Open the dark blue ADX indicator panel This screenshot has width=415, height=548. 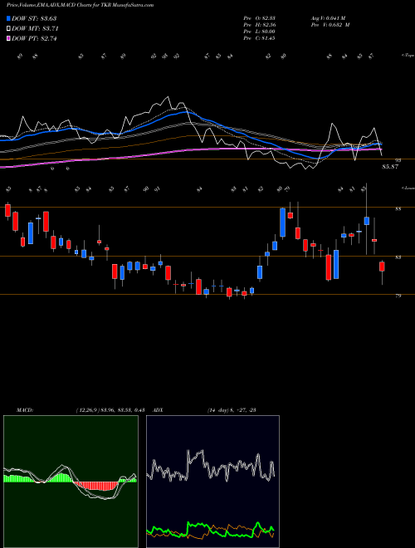coord(212,482)
